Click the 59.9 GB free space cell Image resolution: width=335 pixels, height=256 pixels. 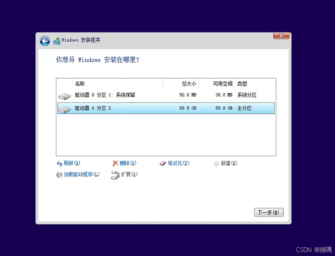[223, 108]
